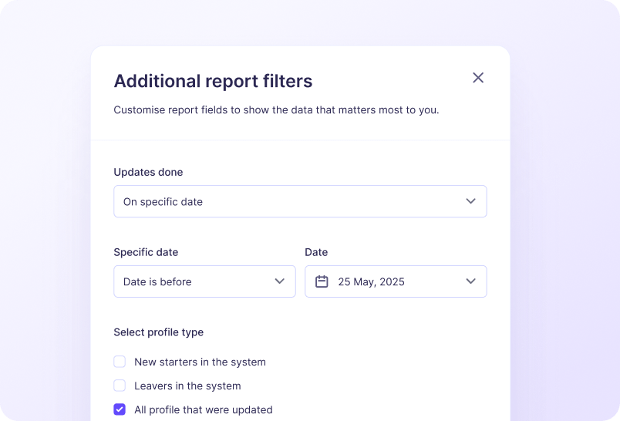Open the 25 May, 2025 date picker
Image resolution: width=620 pixels, height=421 pixels.
point(395,281)
